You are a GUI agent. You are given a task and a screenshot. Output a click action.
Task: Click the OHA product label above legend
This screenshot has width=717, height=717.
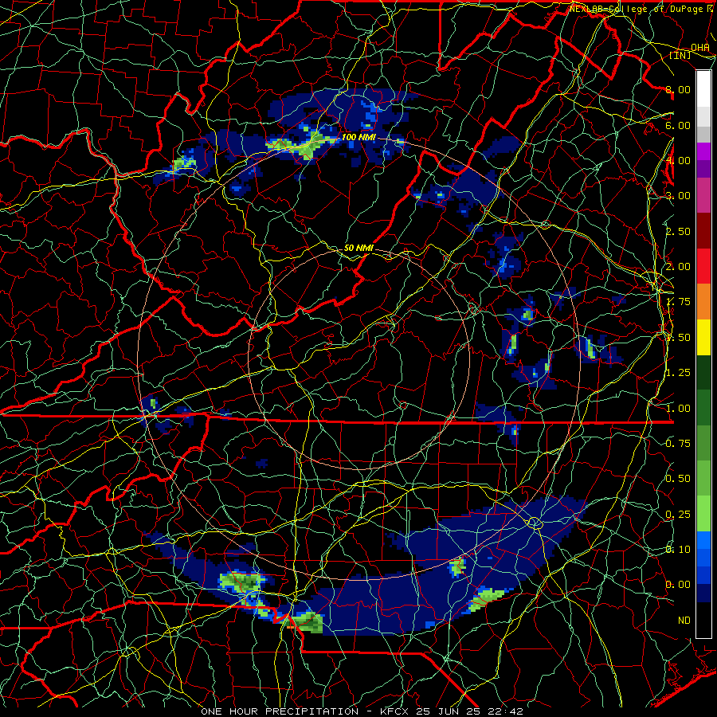point(700,48)
